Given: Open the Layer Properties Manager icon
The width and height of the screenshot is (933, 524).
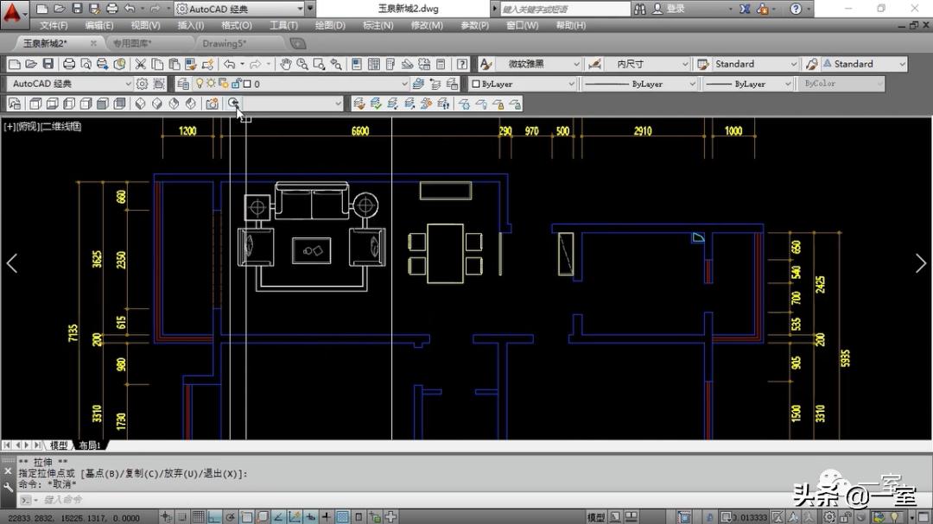Looking at the screenshot, I should click(182, 84).
